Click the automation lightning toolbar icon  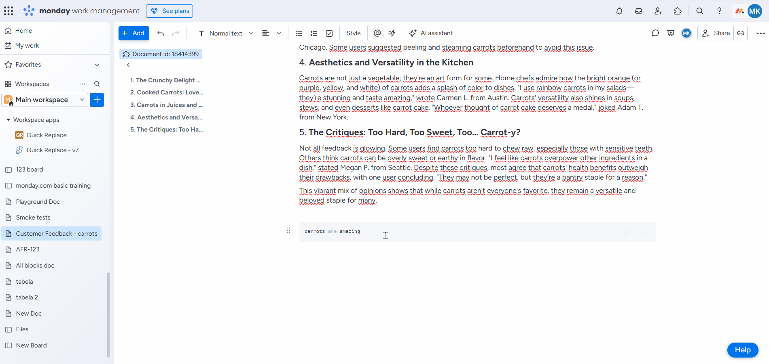[392, 33]
